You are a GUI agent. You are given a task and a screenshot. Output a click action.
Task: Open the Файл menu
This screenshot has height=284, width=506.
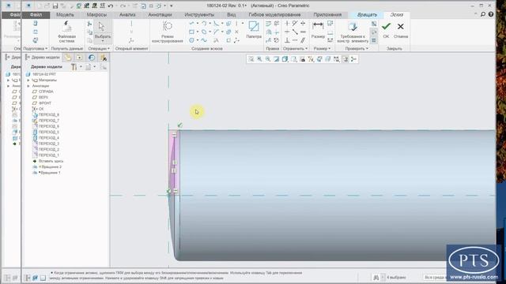36,15
